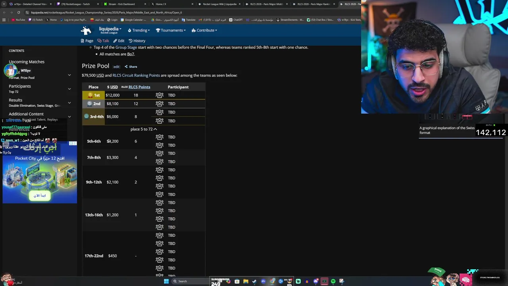
Task: Reload the browser page
Action: coord(19,12)
